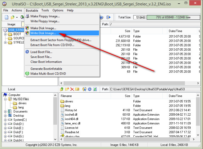The image size is (203, 149).
Task: Select Write Disk Image menu entry
Action: tap(43, 33)
